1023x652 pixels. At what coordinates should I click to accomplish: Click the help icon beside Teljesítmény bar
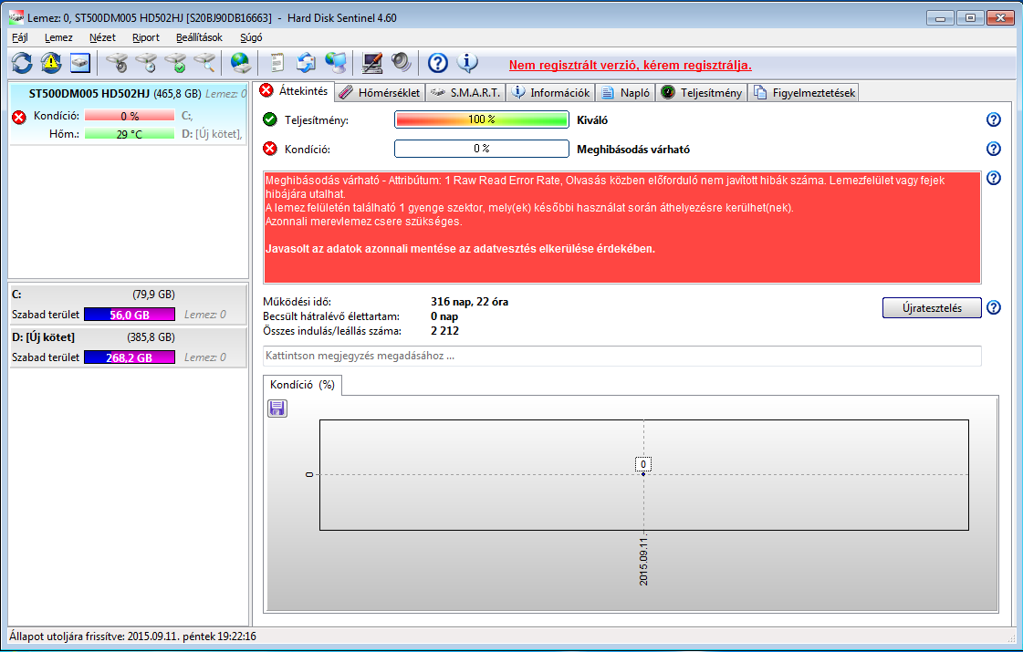click(x=993, y=120)
